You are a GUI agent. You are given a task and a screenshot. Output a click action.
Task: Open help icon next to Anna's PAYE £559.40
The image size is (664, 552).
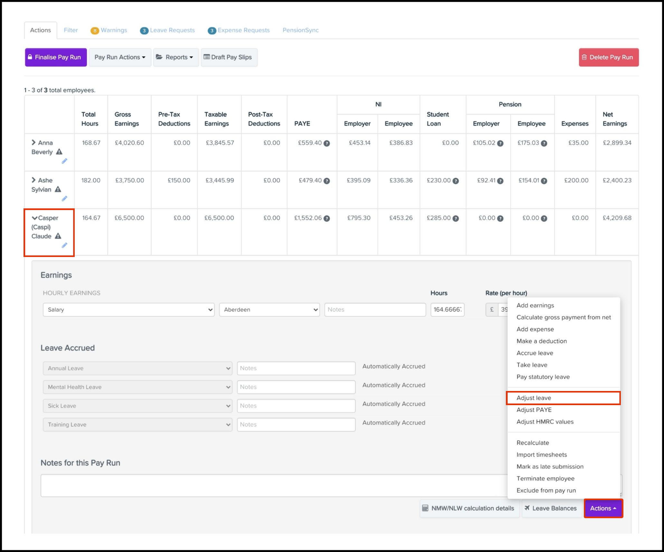click(x=327, y=143)
